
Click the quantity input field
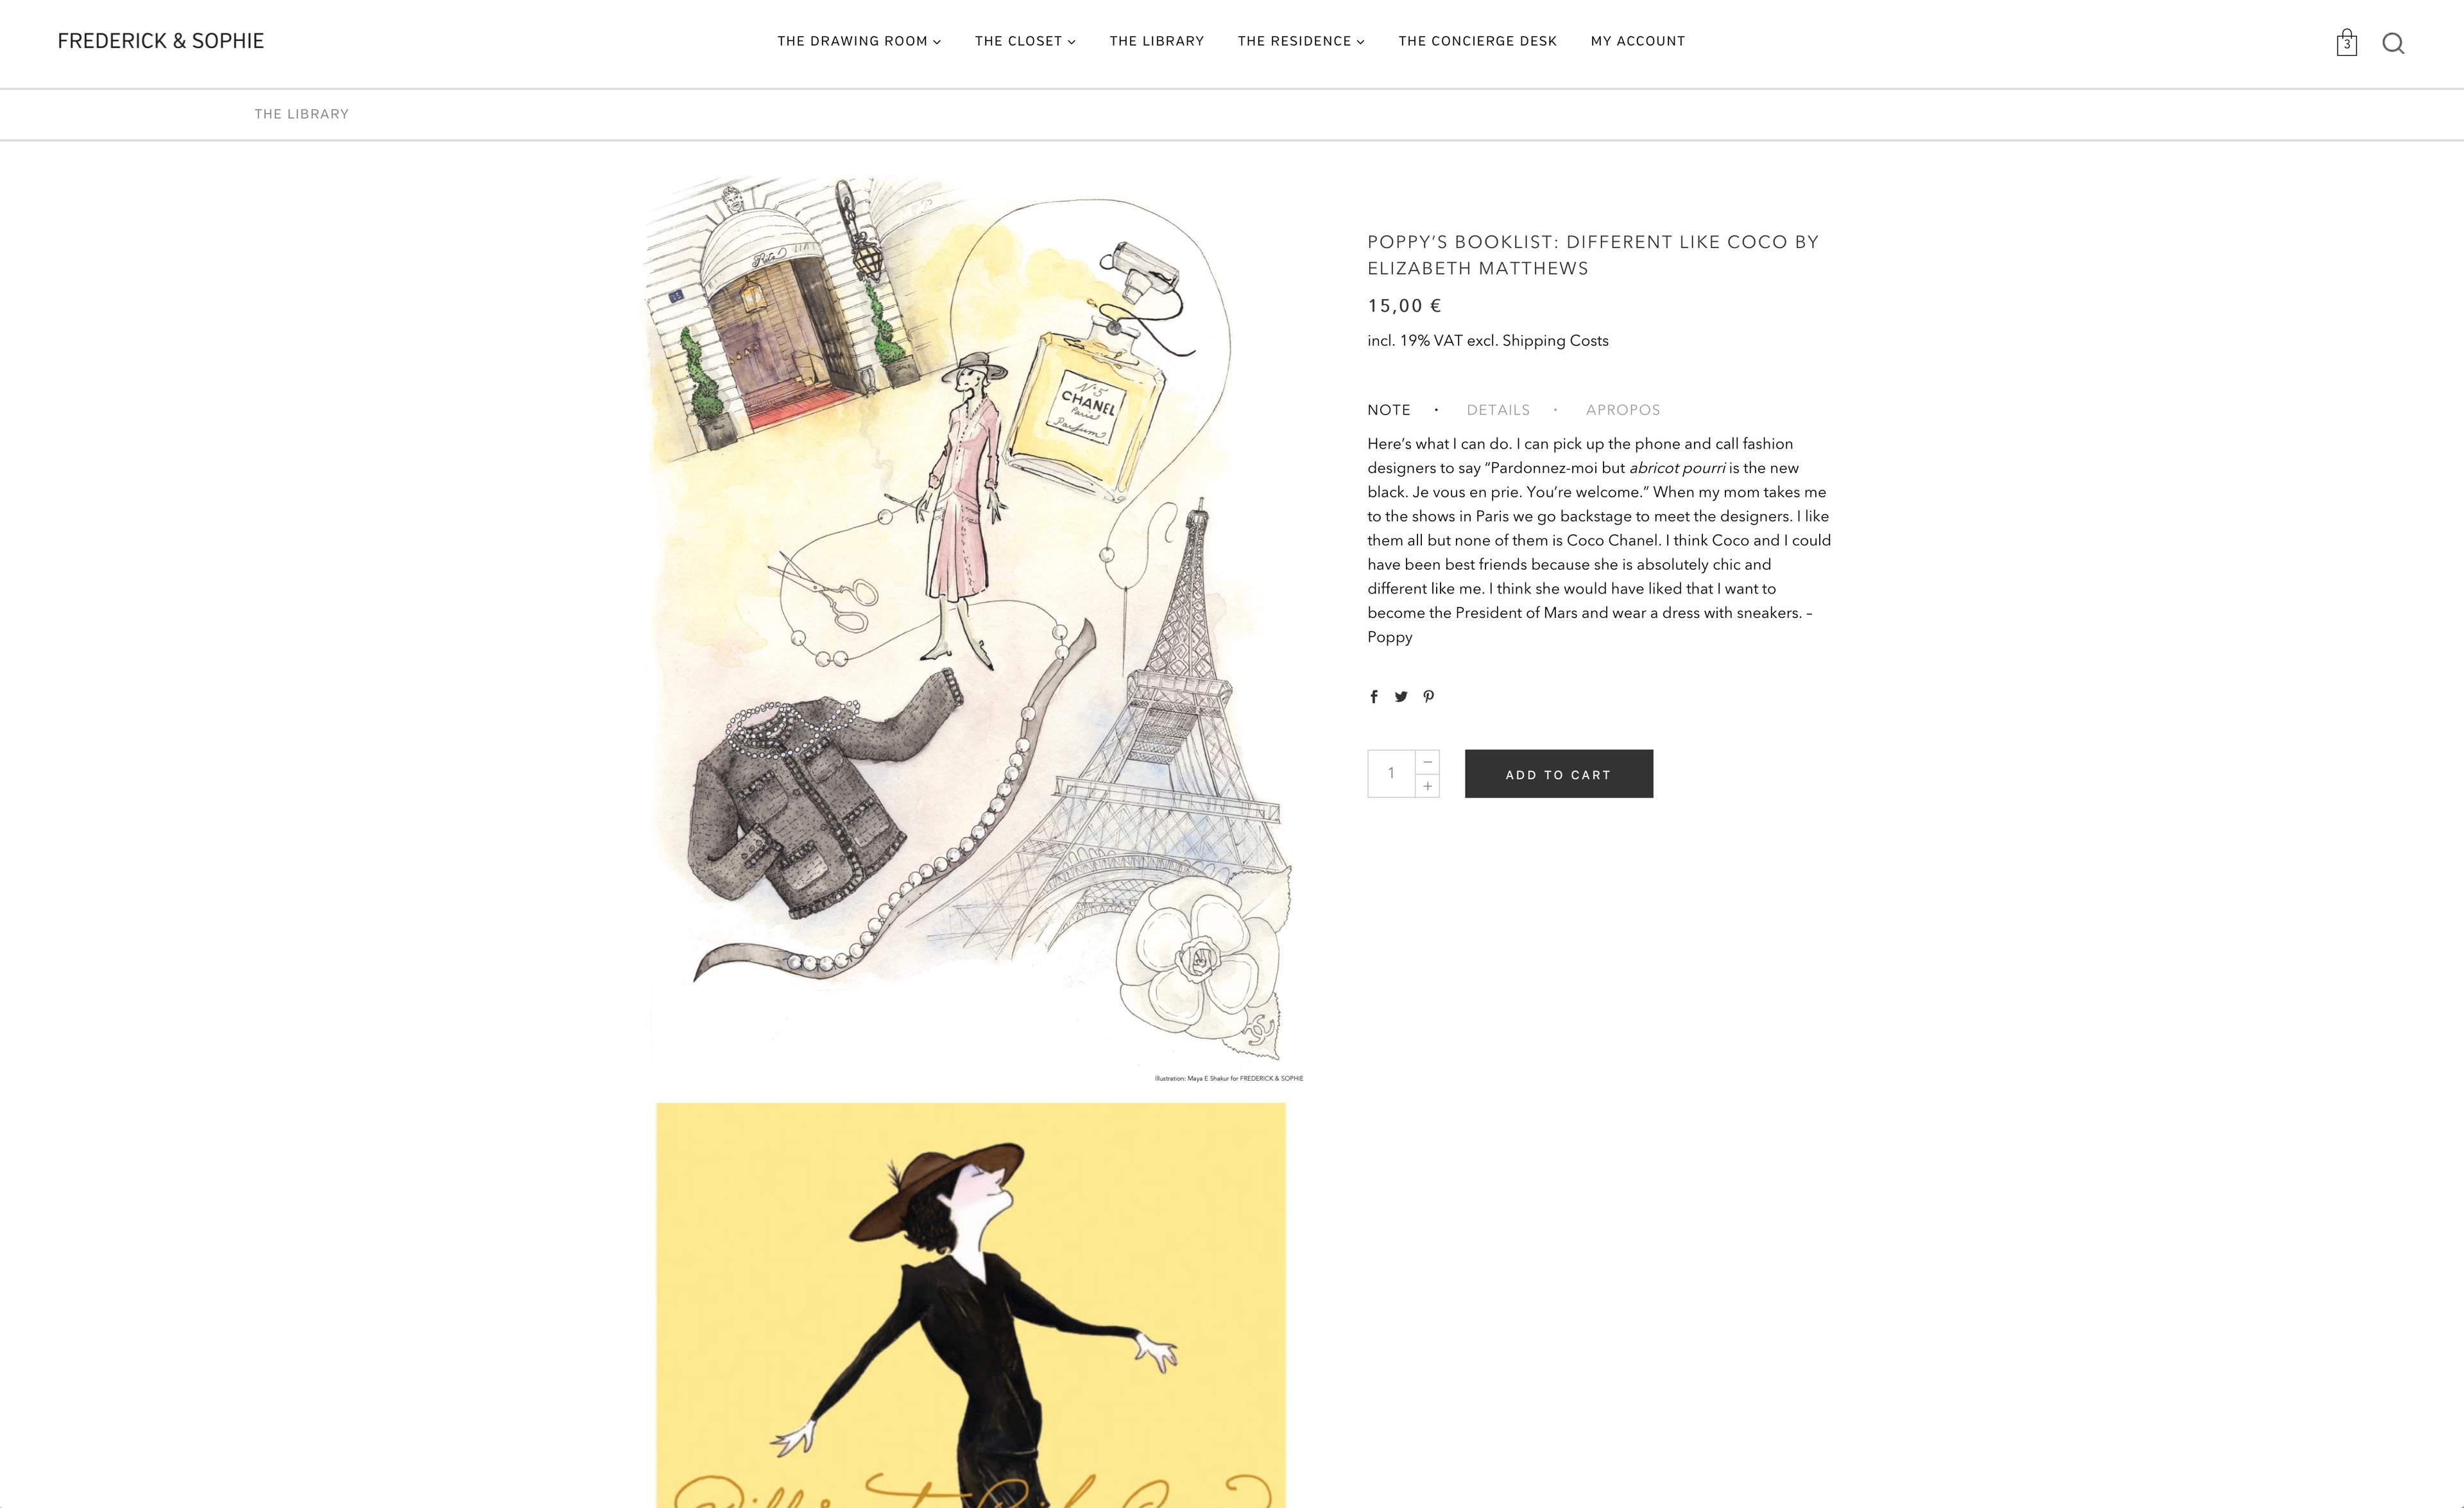point(1391,774)
